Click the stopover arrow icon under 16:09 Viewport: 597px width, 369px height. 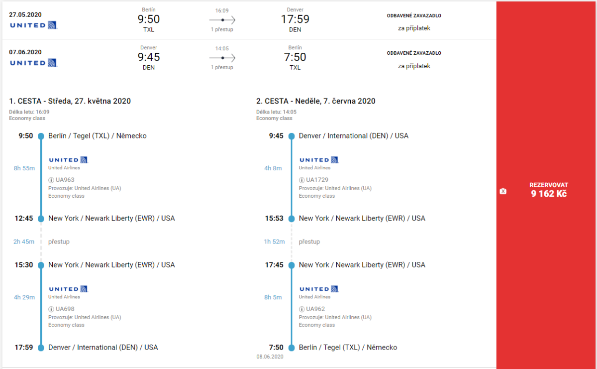pos(222,19)
